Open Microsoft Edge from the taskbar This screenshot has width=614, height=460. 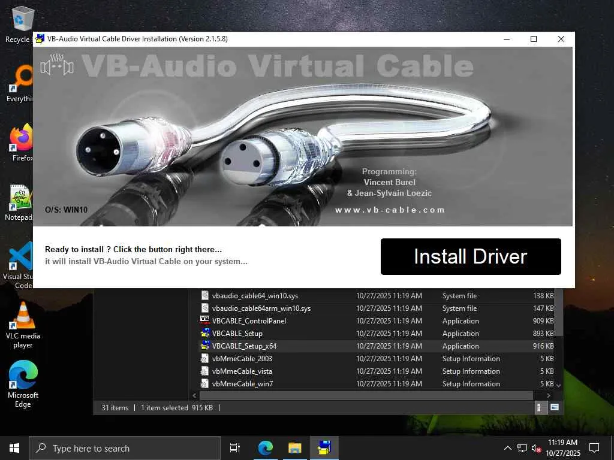pyautogui.click(x=265, y=448)
